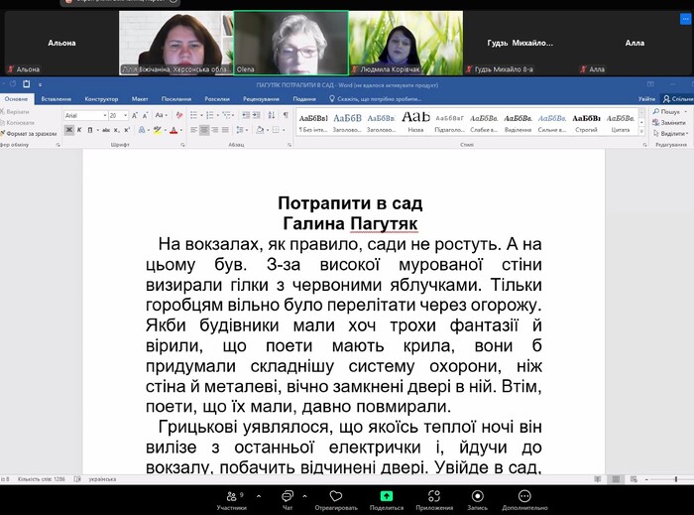Click the Спільний share button
Viewport: 694px width, 515px height.
tap(677, 99)
